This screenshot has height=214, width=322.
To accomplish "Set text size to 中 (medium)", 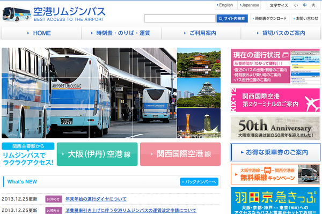I will tap(305, 5).
